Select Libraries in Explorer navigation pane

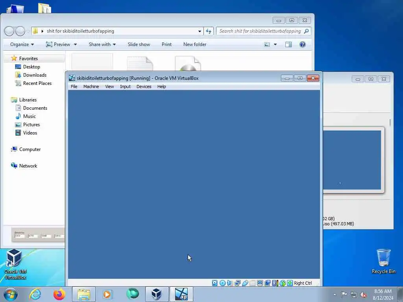(28, 99)
